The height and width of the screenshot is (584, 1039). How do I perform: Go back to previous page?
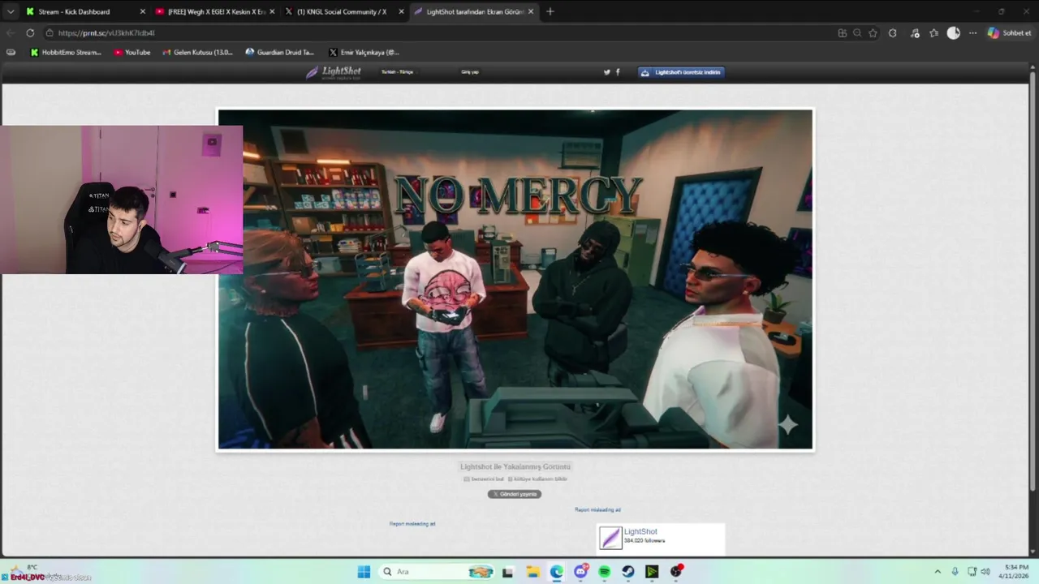click(x=11, y=32)
